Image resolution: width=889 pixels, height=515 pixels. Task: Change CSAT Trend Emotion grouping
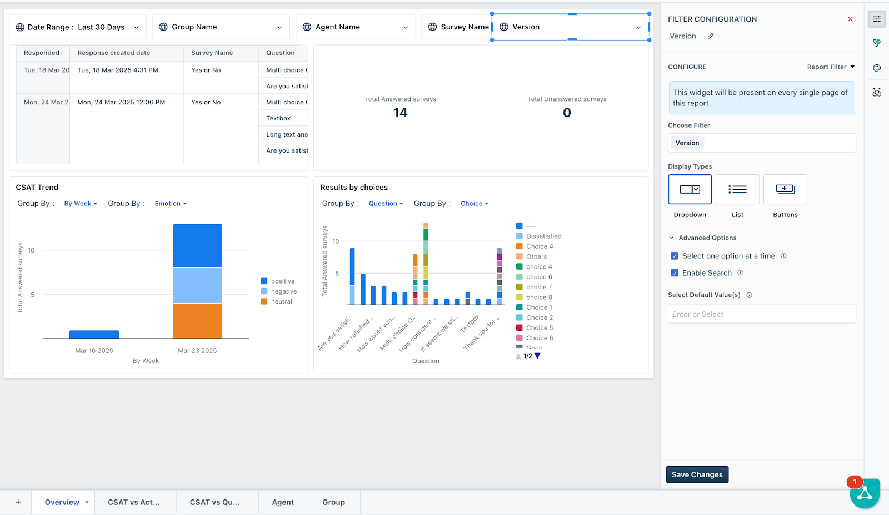(x=171, y=204)
